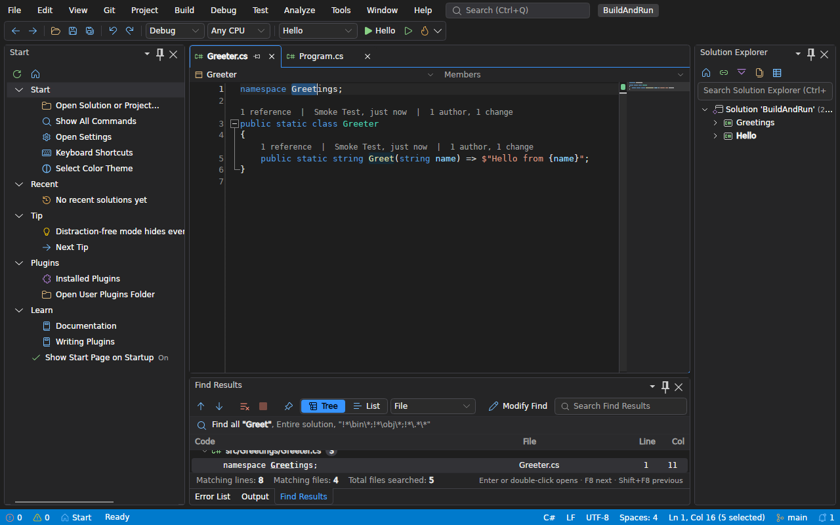This screenshot has width=840, height=525.
Task: Click Show All Commands link
Action: 96,121
